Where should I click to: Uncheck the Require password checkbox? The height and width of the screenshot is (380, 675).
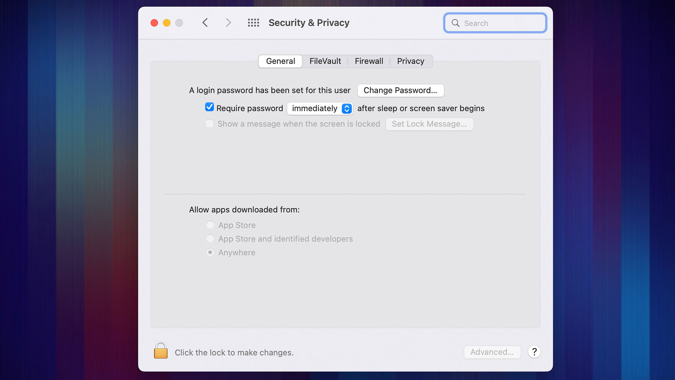[x=210, y=107]
